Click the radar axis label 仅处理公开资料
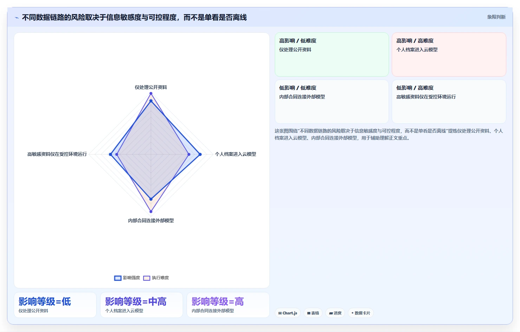520x332 pixels. coord(151,87)
